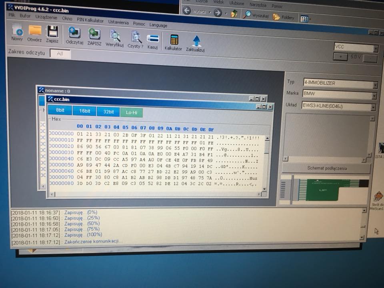Image resolution: width=384 pixels, height=288 pixels.
Task: Go back with Wstecz in Explorer window
Action: [195, 11]
